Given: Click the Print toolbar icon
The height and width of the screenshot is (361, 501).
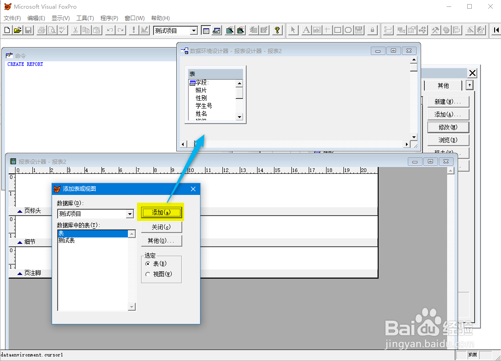Looking at the screenshot, I should pyautogui.click(x=41, y=30).
